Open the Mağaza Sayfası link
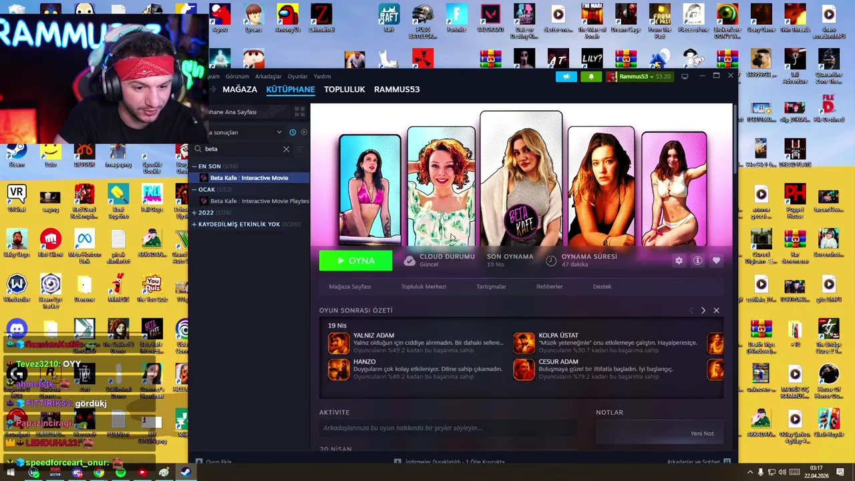 point(349,287)
